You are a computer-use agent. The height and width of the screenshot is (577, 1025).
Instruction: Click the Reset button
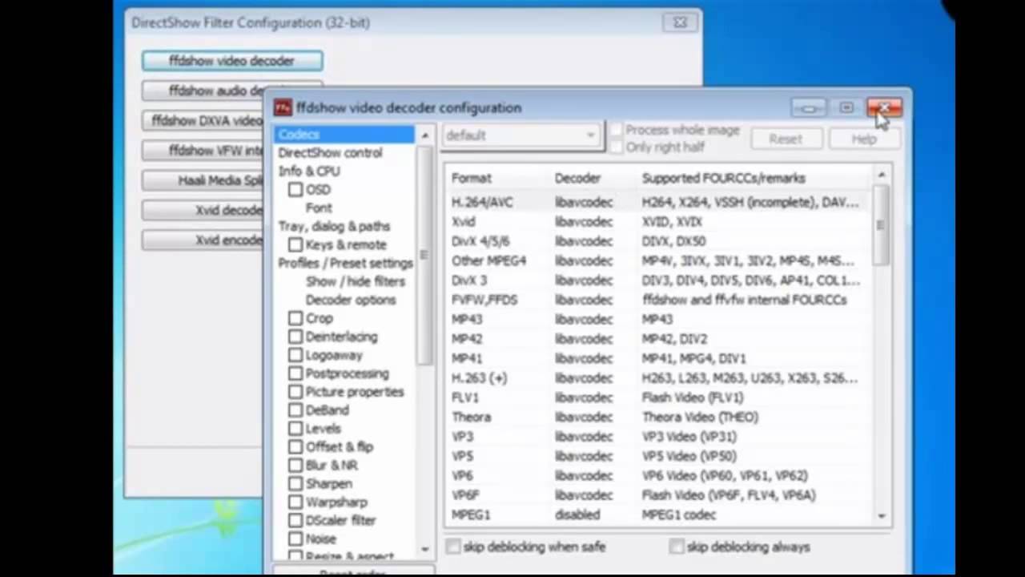785,139
